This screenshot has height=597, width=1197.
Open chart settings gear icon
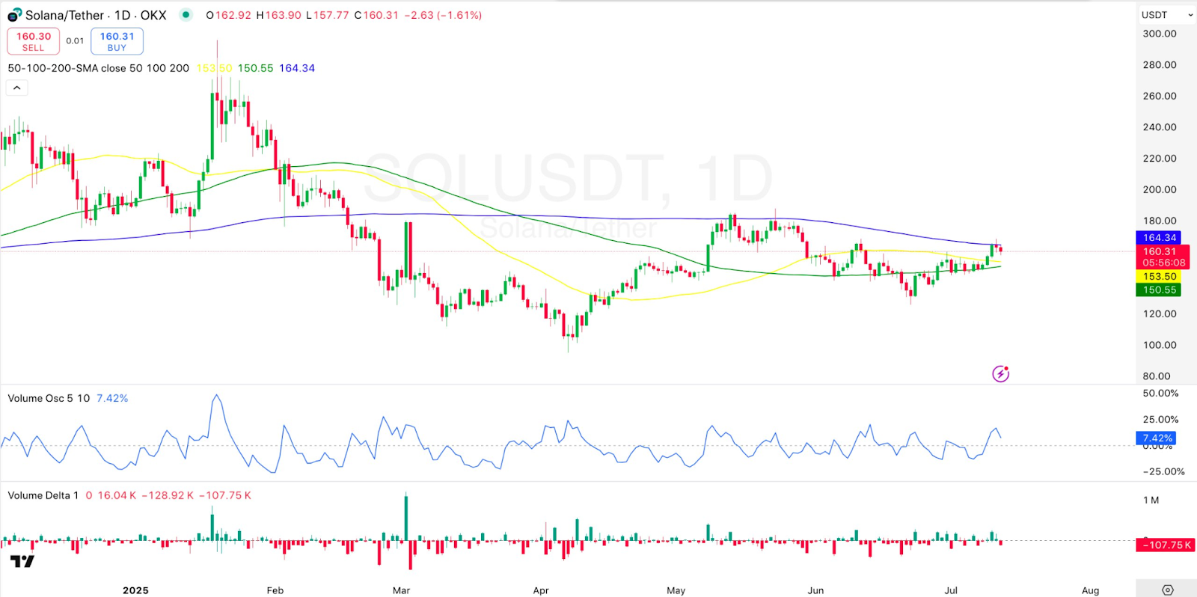pos(1168,590)
